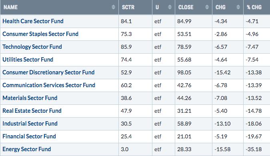Open Health Care Sector Fund link
270x156 pixels.
[x=33, y=21]
